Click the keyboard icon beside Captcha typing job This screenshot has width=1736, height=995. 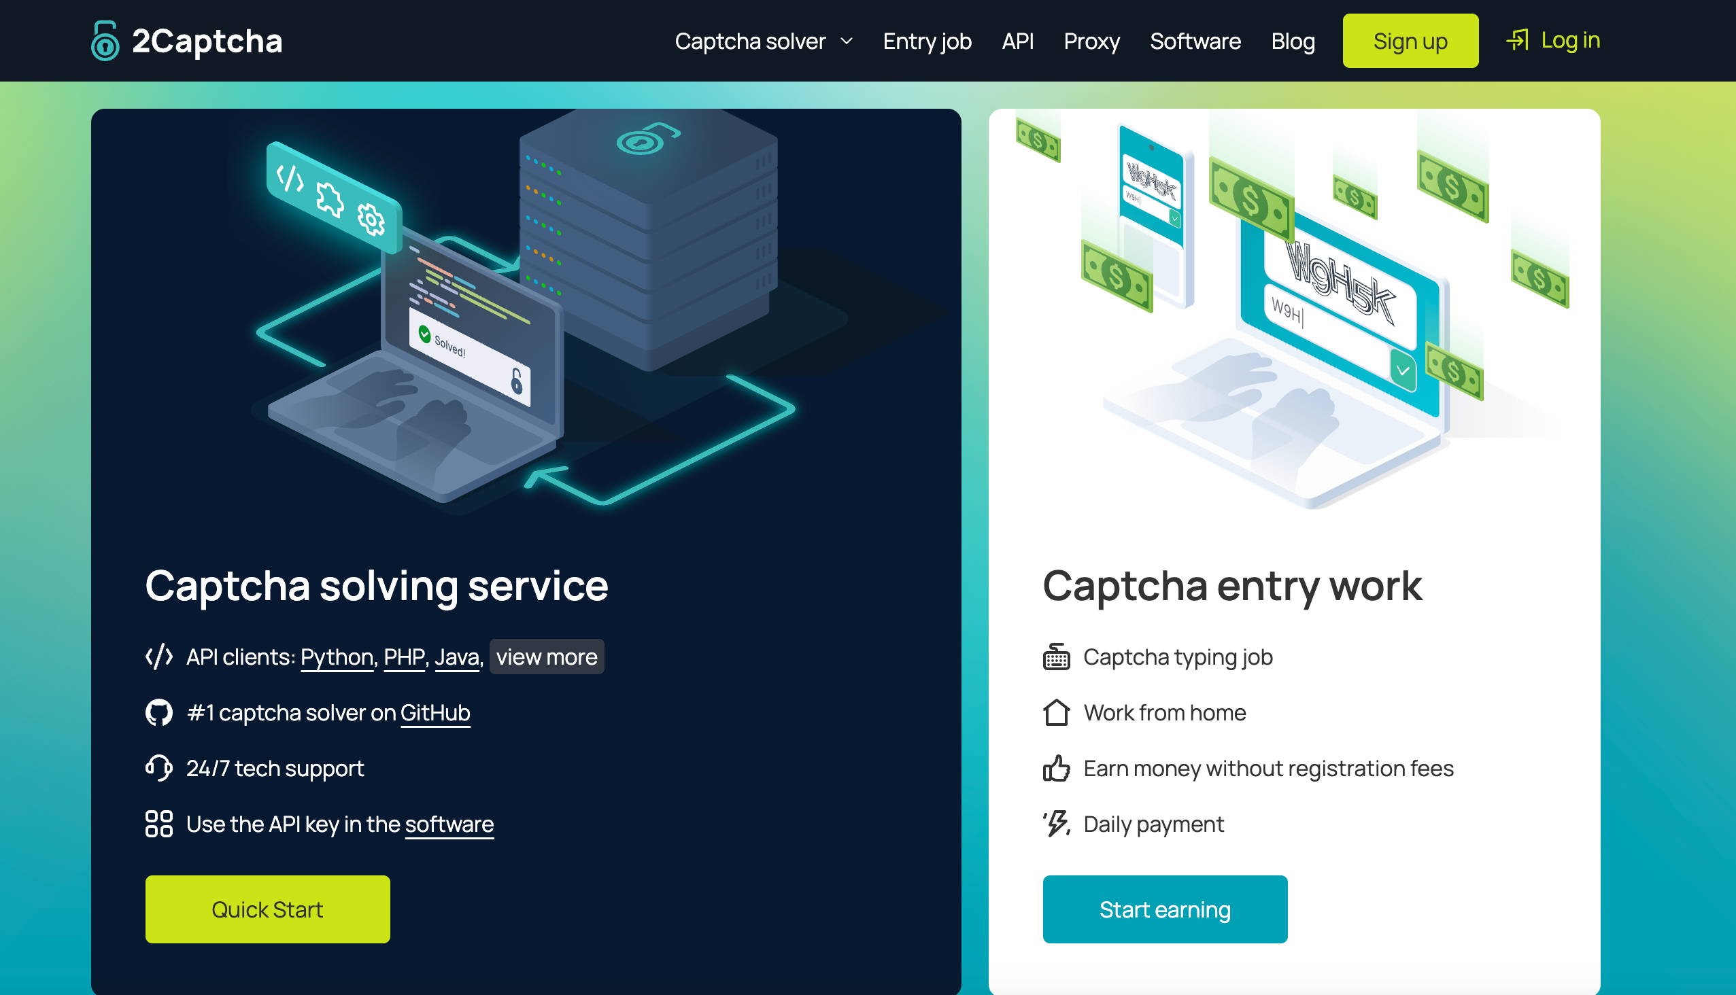point(1056,657)
